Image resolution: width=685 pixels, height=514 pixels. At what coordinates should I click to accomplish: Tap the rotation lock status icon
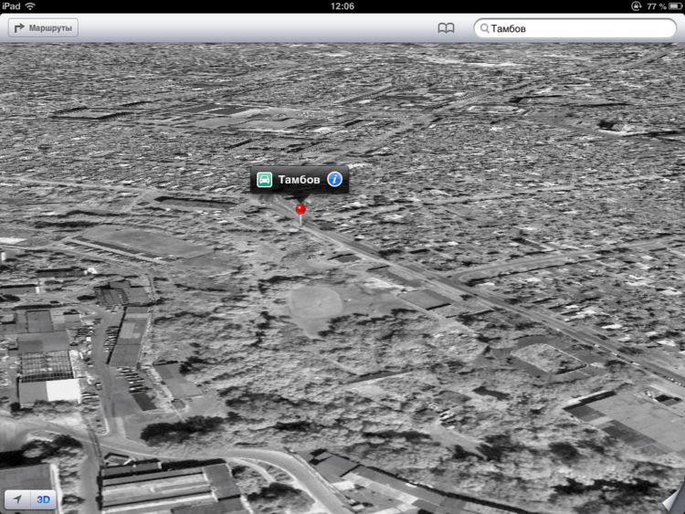[x=636, y=6]
